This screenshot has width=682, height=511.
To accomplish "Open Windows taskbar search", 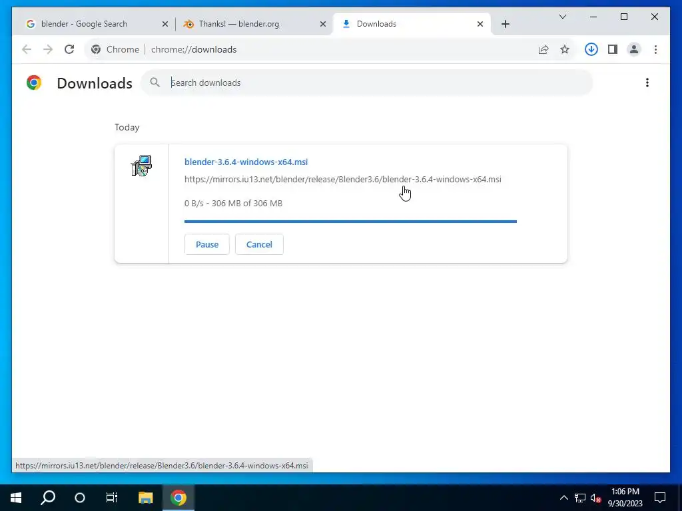I will pos(48,498).
